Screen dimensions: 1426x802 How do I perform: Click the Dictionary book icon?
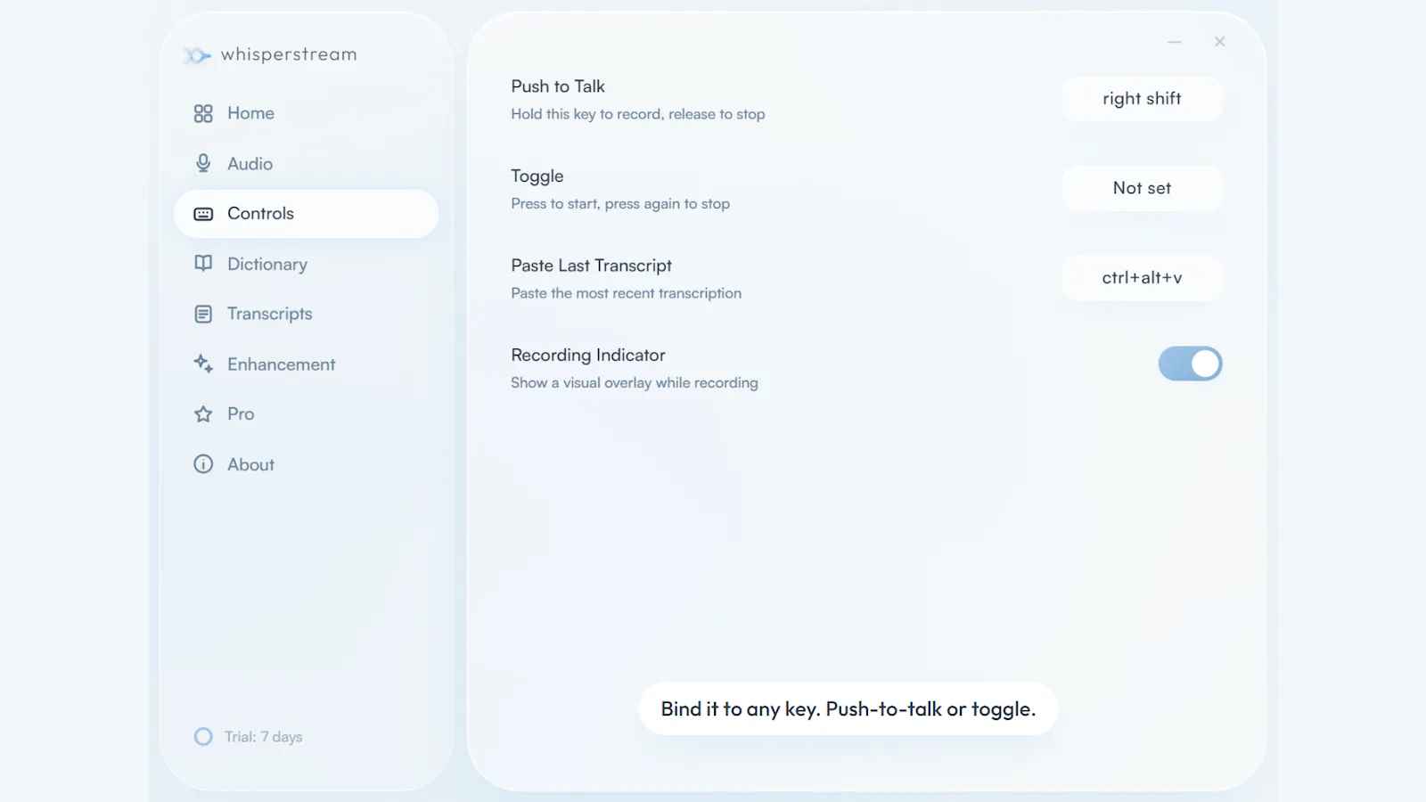tap(203, 264)
